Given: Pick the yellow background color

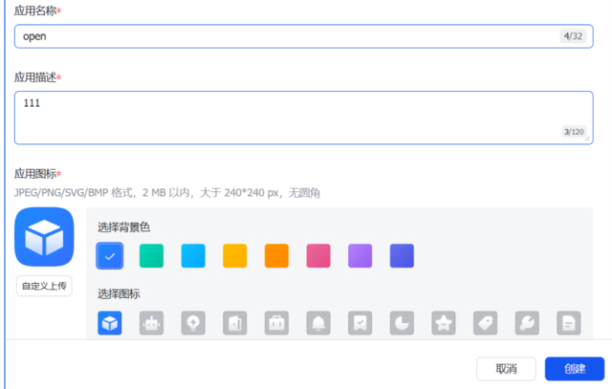Looking at the screenshot, I should pos(235,255).
